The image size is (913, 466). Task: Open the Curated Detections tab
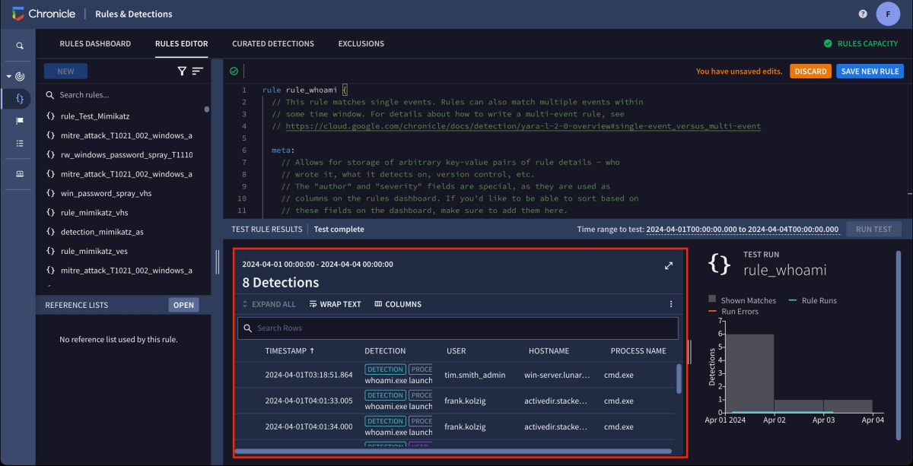coord(273,44)
